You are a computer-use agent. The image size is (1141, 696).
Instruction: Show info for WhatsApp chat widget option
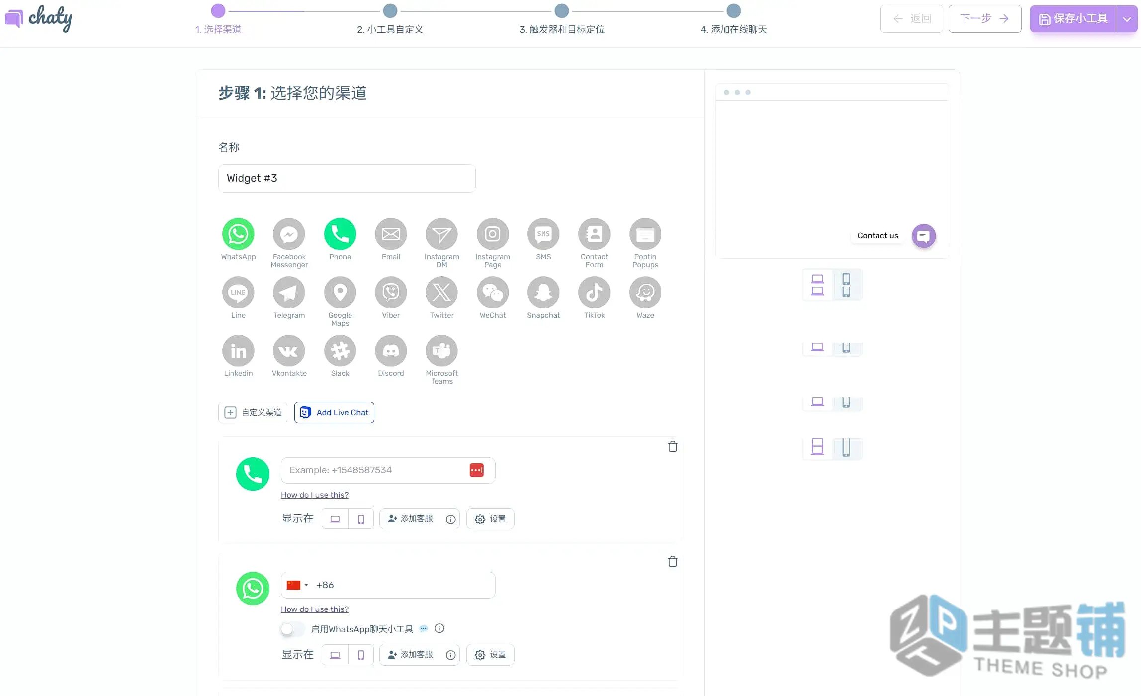pos(439,628)
